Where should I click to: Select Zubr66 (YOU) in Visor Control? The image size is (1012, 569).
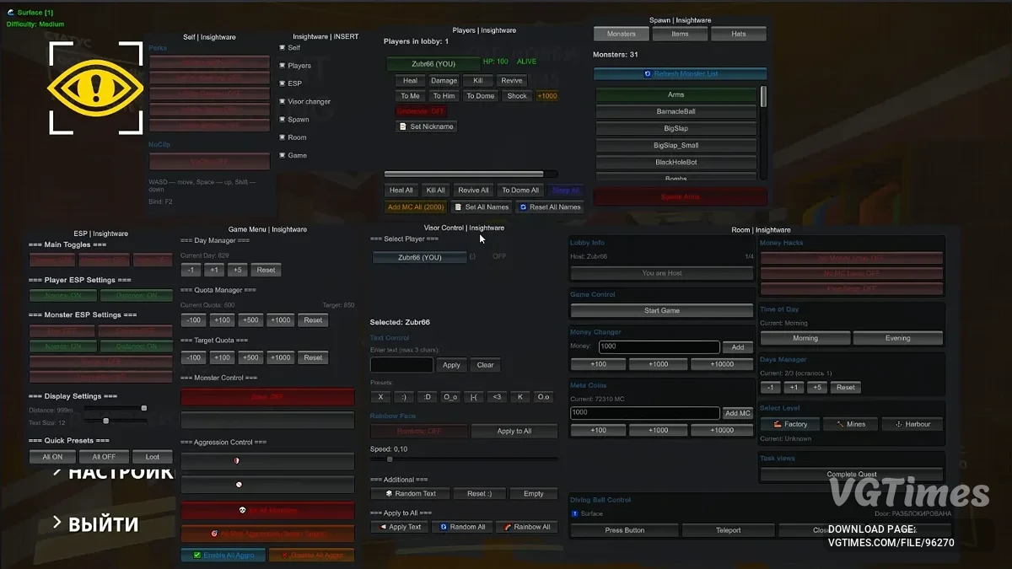click(x=420, y=257)
